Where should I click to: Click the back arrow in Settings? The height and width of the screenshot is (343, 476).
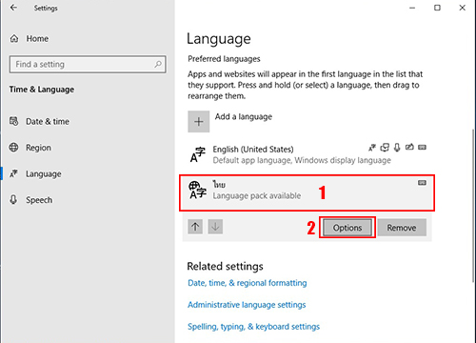[x=13, y=8]
